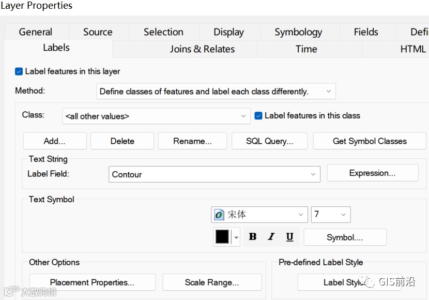Open the font size dropdown
The width and height of the screenshot is (429, 300).
pos(343,215)
